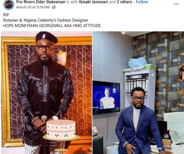Open the March 28 at 11:19 AM timestamp

pyautogui.click(x=33, y=7)
